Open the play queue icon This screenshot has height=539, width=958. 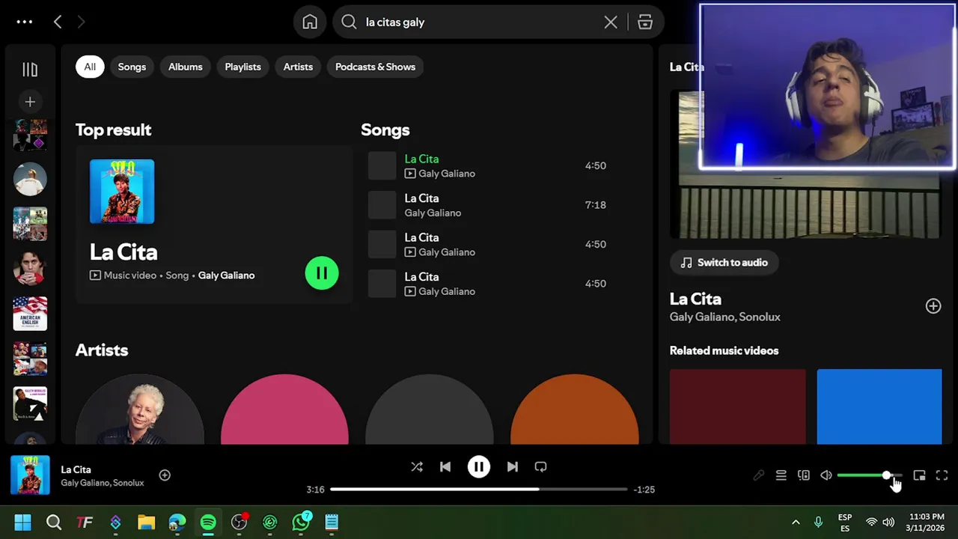(781, 475)
